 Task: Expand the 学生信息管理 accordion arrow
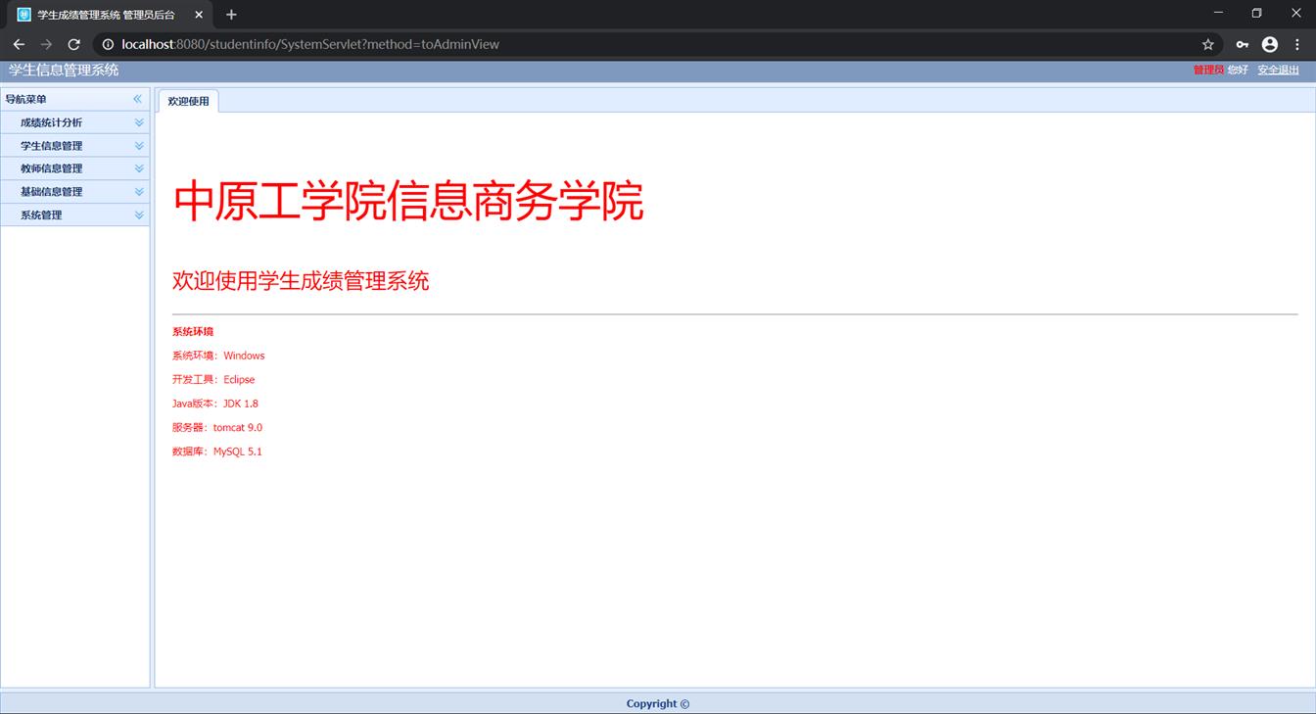(139, 146)
